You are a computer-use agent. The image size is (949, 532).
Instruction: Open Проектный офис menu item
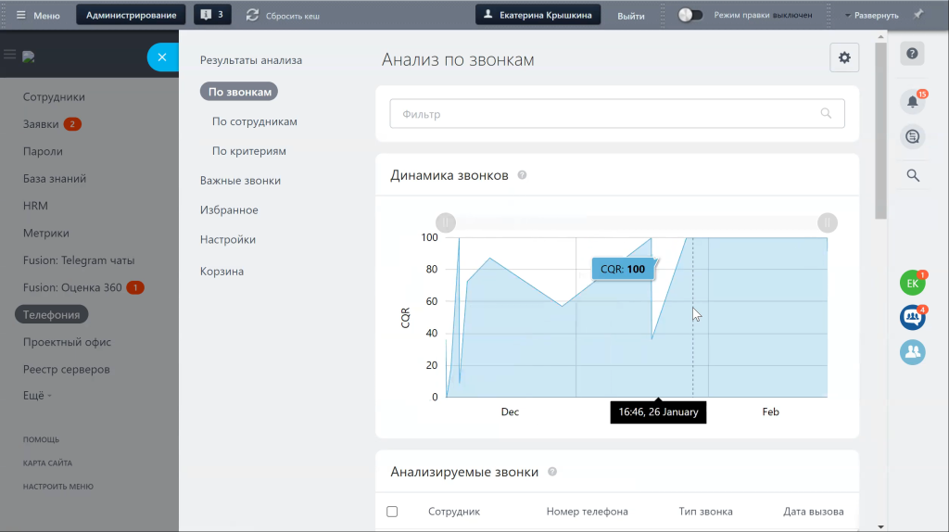click(67, 342)
